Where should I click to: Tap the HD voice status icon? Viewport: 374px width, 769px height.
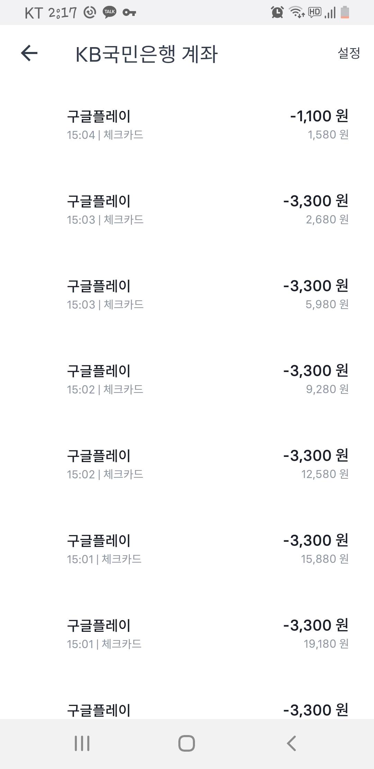coord(315,12)
